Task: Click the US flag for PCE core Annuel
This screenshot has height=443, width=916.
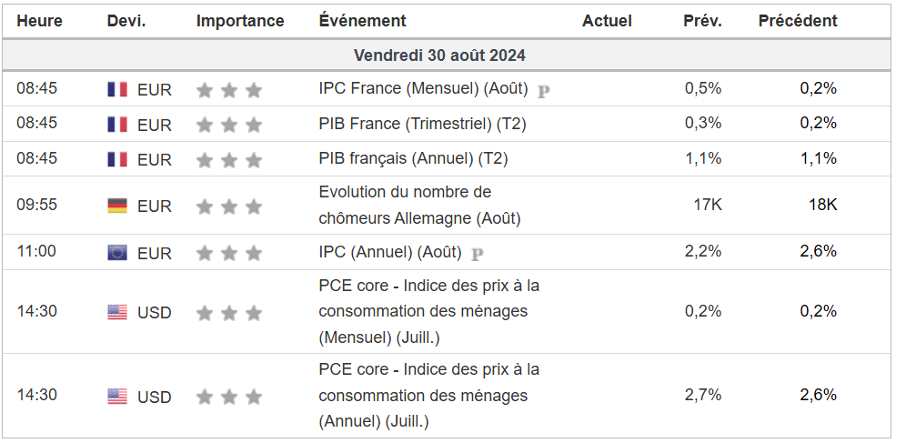Action: (x=117, y=396)
